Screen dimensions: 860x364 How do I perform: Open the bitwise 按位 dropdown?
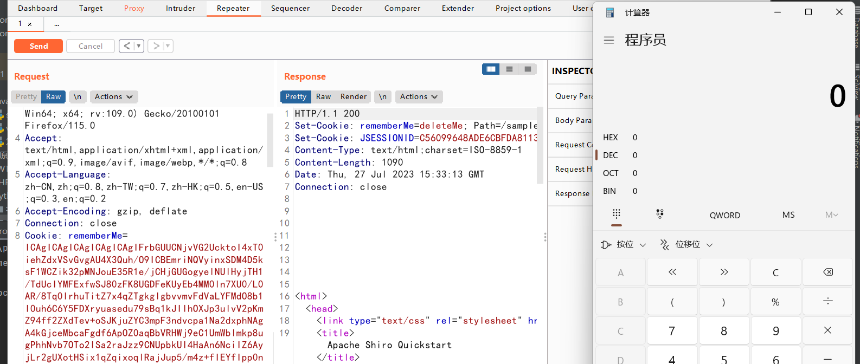[x=624, y=245]
